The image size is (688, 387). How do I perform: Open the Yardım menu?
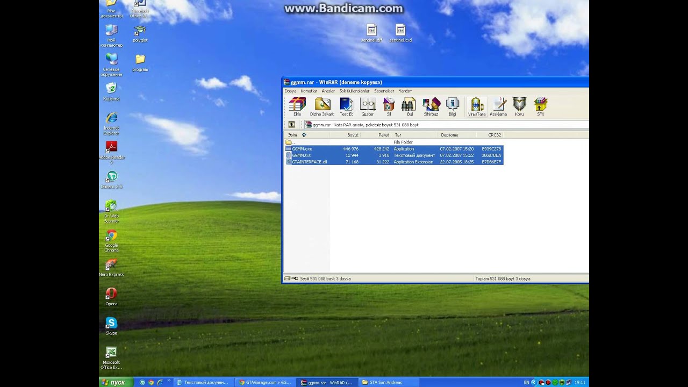405,91
